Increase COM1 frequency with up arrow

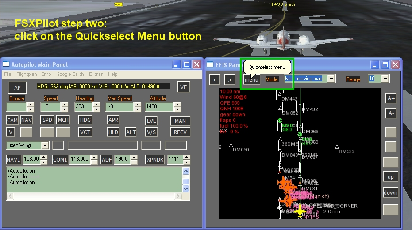[94, 157]
